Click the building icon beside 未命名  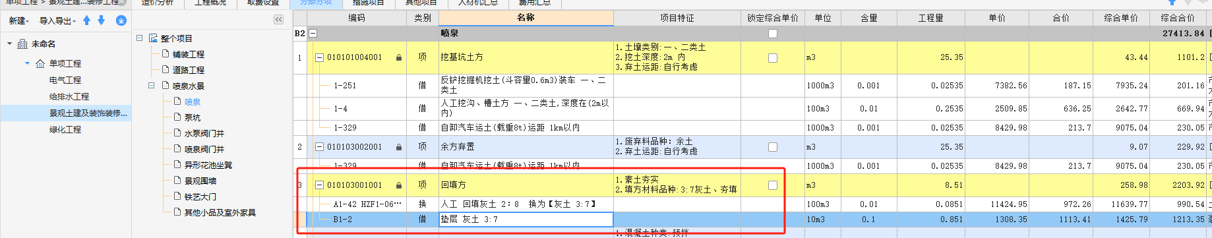coord(22,44)
